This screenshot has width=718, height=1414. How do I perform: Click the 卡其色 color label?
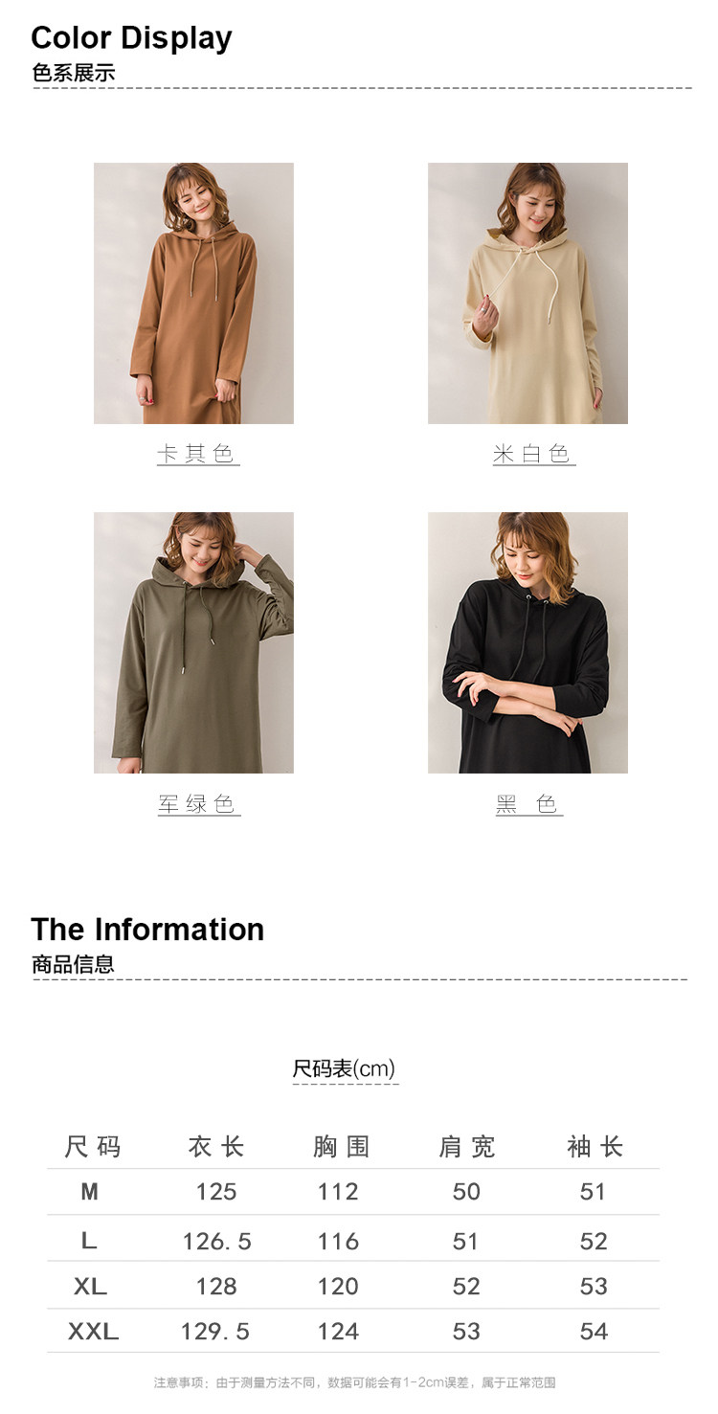click(x=197, y=454)
